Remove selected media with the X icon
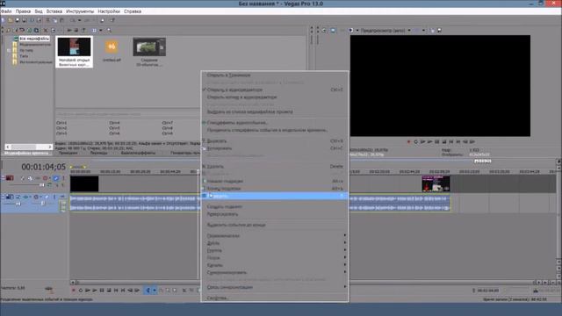 [46, 31]
